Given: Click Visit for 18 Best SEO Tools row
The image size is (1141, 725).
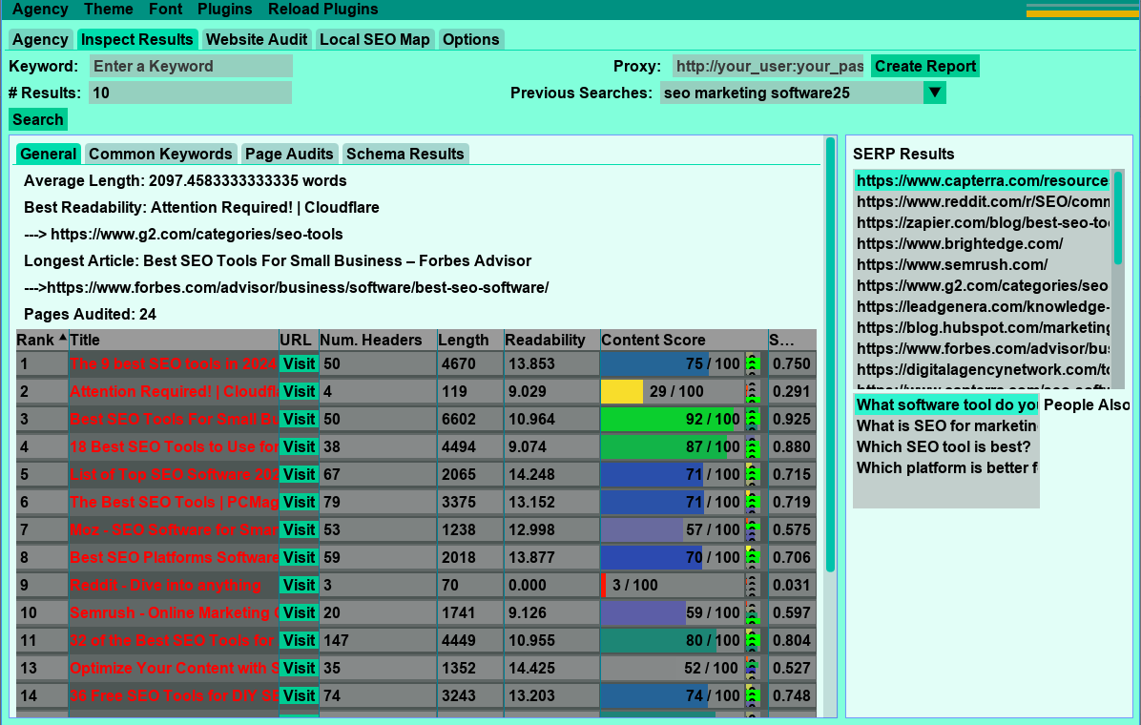Looking at the screenshot, I should coord(299,447).
